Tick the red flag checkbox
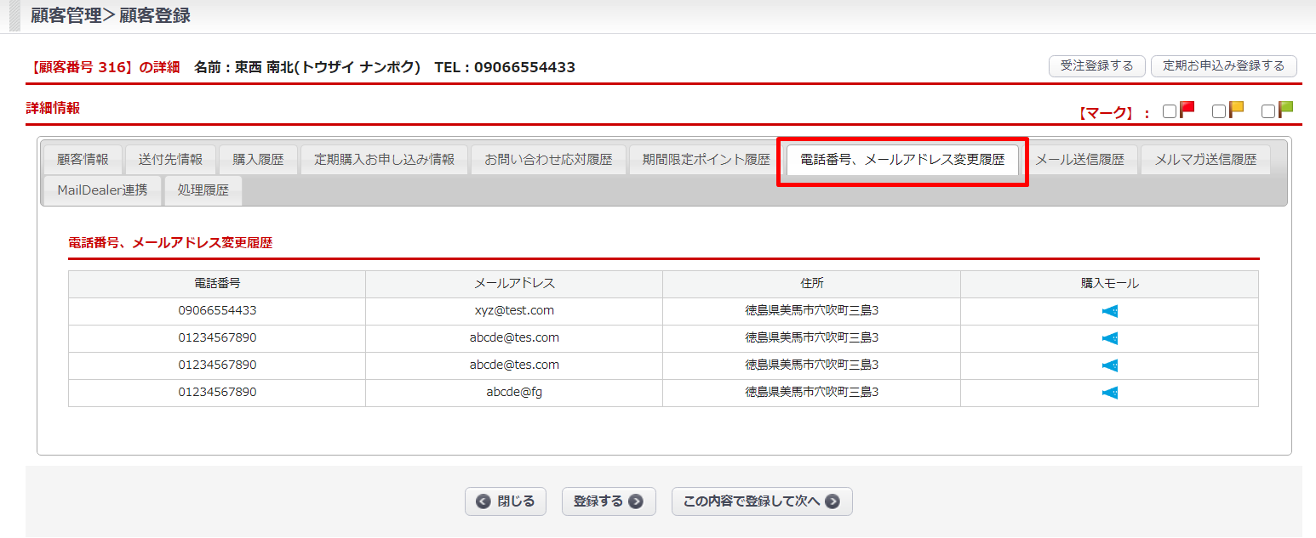This screenshot has width=1316, height=538. [1170, 111]
